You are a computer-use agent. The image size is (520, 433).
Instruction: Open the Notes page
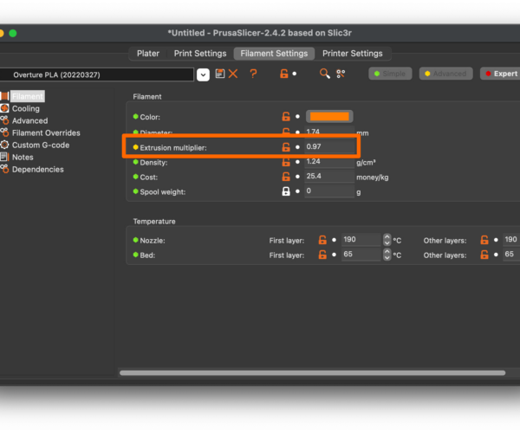point(23,157)
